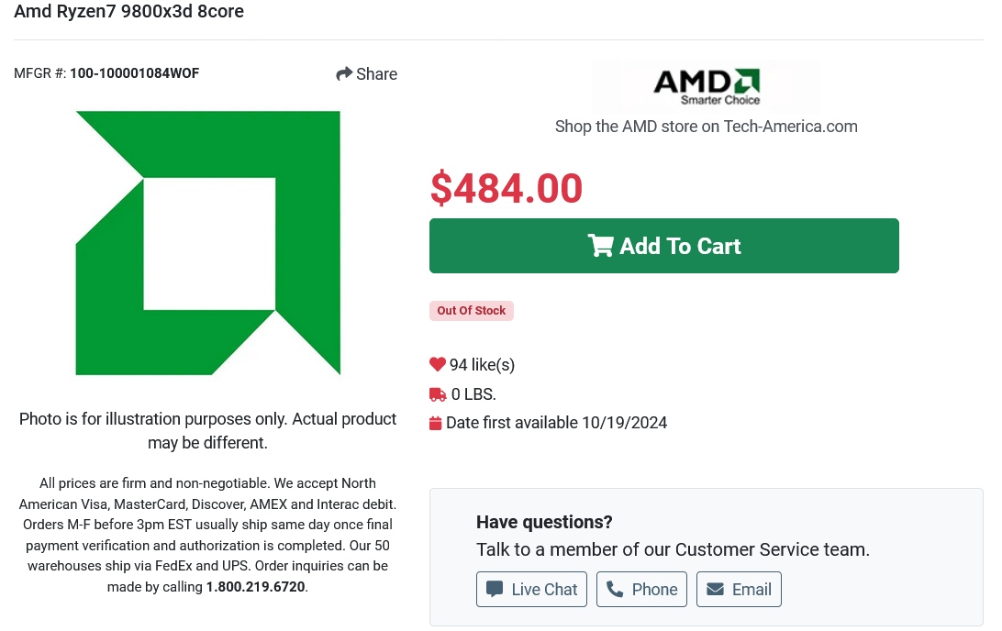The width and height of the screenshot is (1002, 631).
Task: Click the chat bubble icon in Live Chat
Action: [x=495, y=589]
